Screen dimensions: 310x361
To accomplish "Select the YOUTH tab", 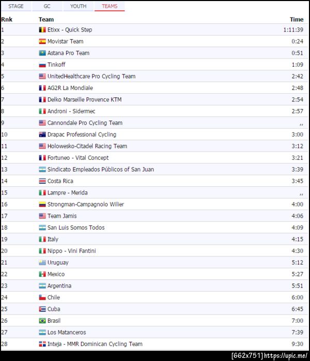I will pyautogui.click(x=78, y=6).
